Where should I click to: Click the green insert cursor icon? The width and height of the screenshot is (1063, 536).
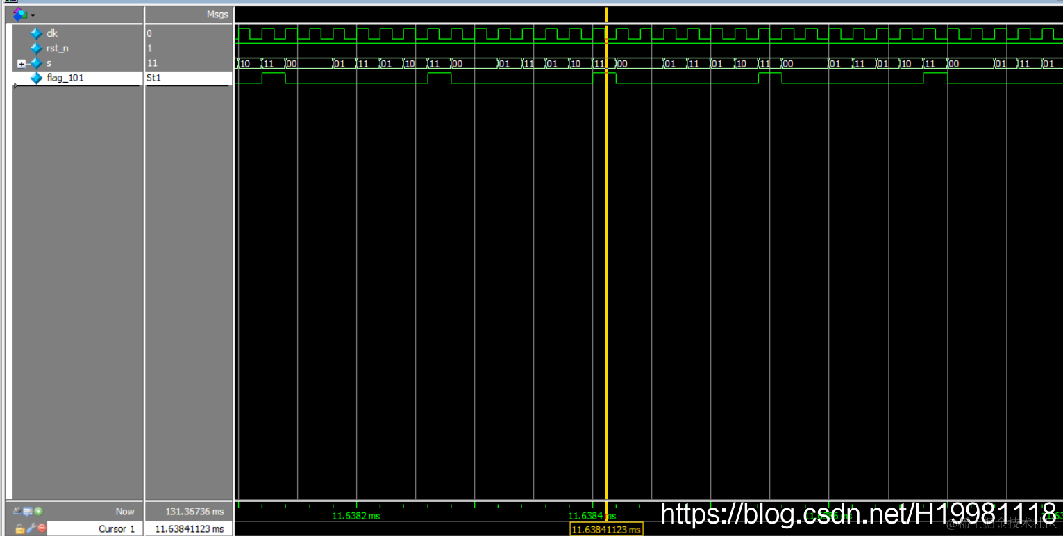[38, 511]
